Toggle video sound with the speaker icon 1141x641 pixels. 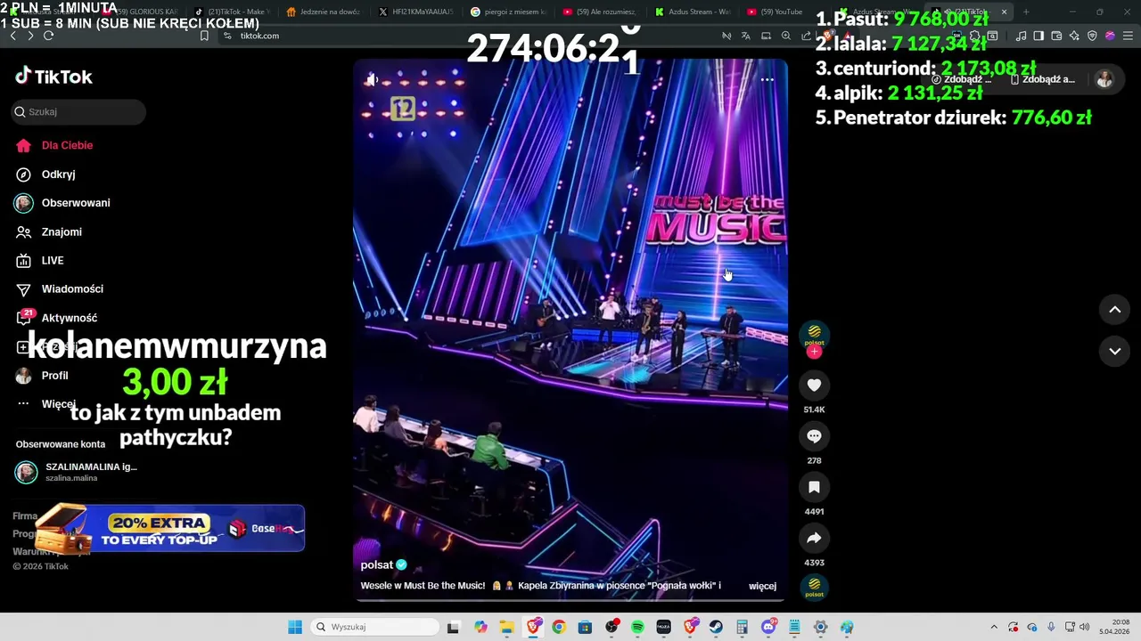point(372,80)
